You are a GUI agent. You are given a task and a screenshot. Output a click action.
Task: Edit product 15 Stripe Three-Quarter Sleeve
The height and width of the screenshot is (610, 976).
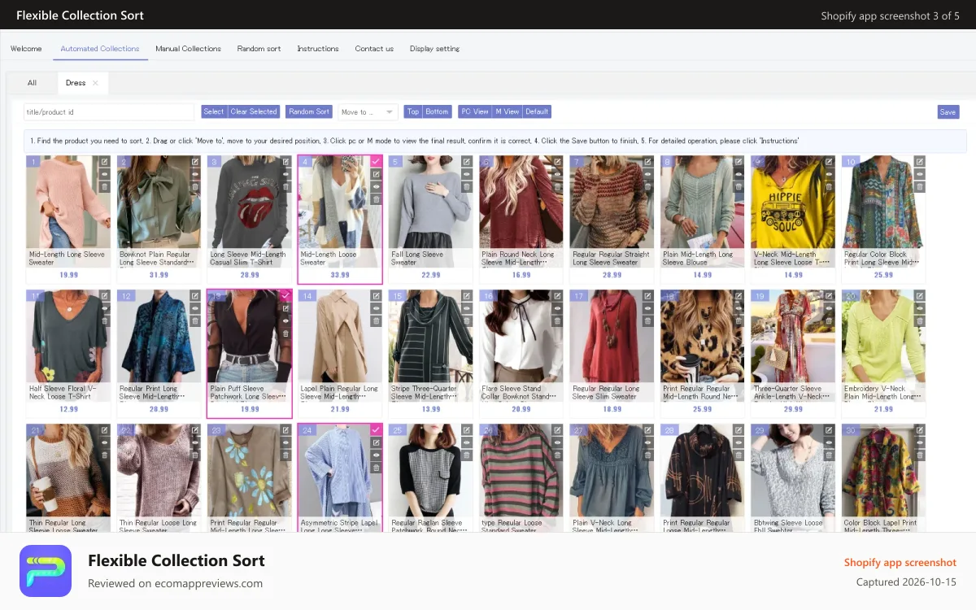click(x=467, y=296)
